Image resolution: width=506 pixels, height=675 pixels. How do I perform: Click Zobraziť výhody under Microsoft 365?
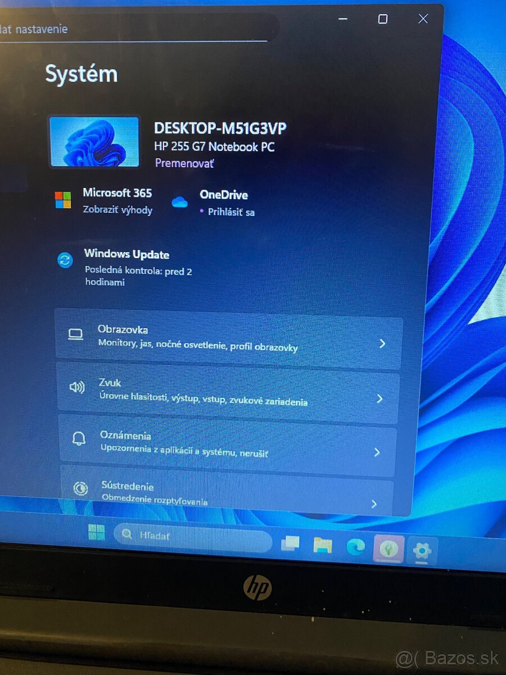pos(118,210)
